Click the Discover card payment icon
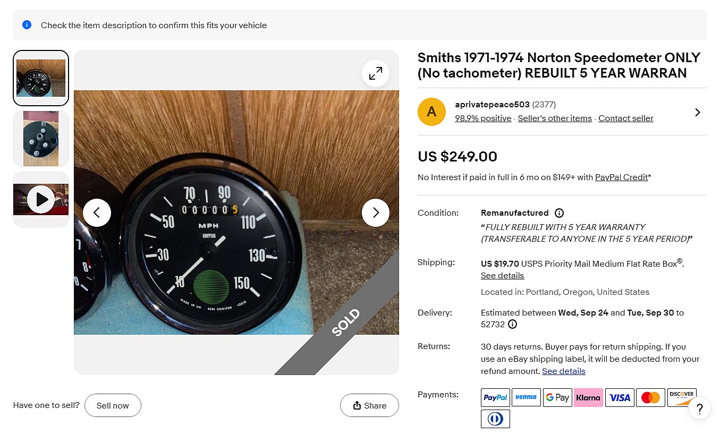This screenshot has height=434, width=720. 682,397
